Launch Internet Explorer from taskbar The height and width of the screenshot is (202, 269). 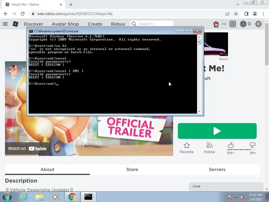click(x=23, y=197)
